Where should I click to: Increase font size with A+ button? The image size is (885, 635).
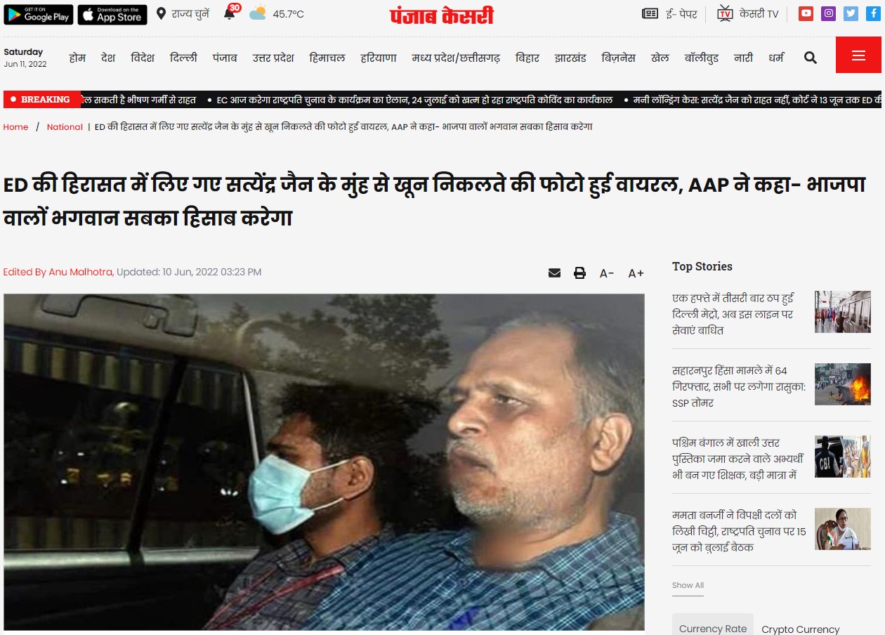[x=636, y=273]
